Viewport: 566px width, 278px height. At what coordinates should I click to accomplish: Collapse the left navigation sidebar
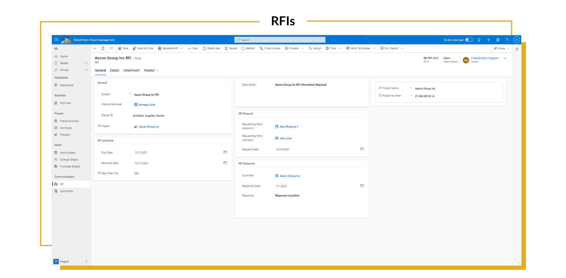(56, 49)
